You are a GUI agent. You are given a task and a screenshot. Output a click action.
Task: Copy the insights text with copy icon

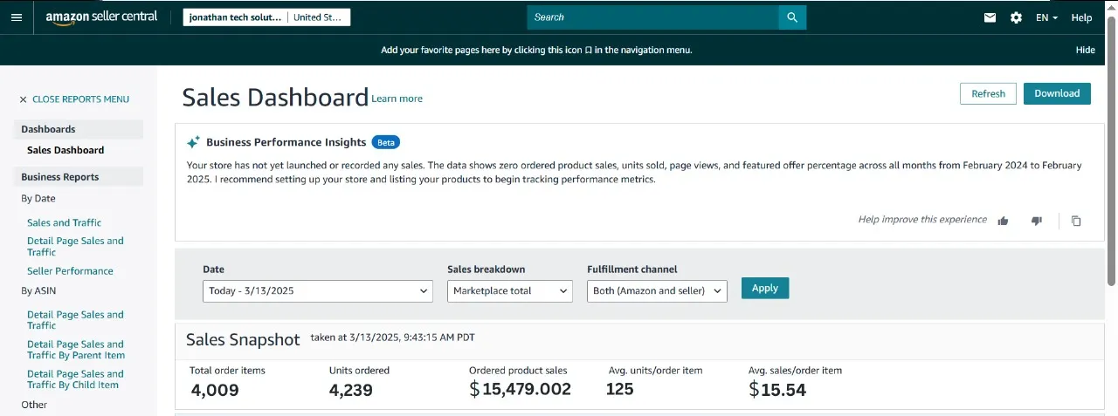(x=1076, y=221)
